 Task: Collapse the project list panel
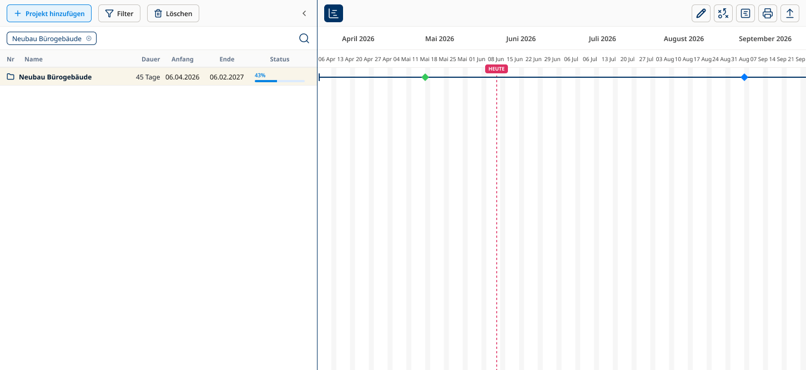point(304,13)
